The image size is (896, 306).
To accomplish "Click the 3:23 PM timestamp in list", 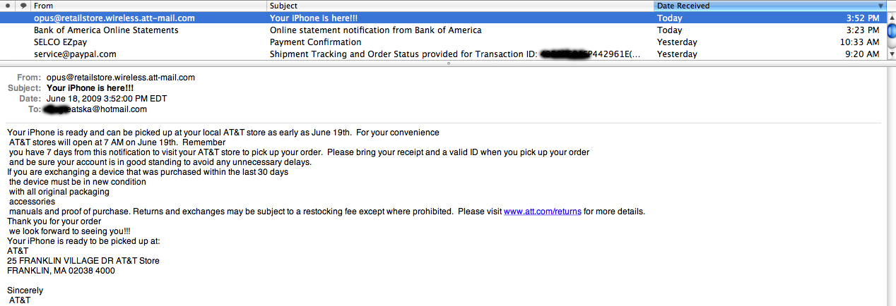I will pos(863,30).
